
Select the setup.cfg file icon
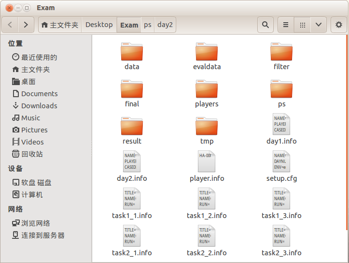[x=281, y=162]
